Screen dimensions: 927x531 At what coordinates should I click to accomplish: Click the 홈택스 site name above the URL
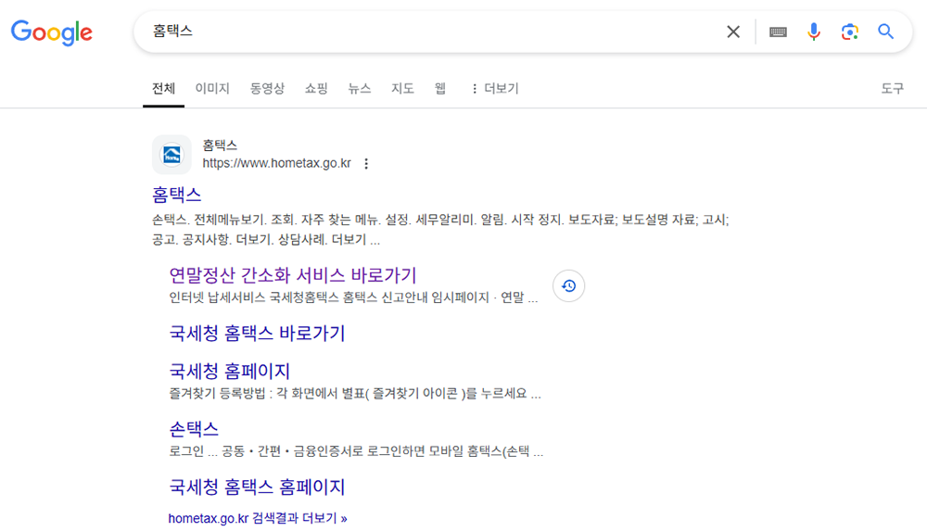click(220, 145)
